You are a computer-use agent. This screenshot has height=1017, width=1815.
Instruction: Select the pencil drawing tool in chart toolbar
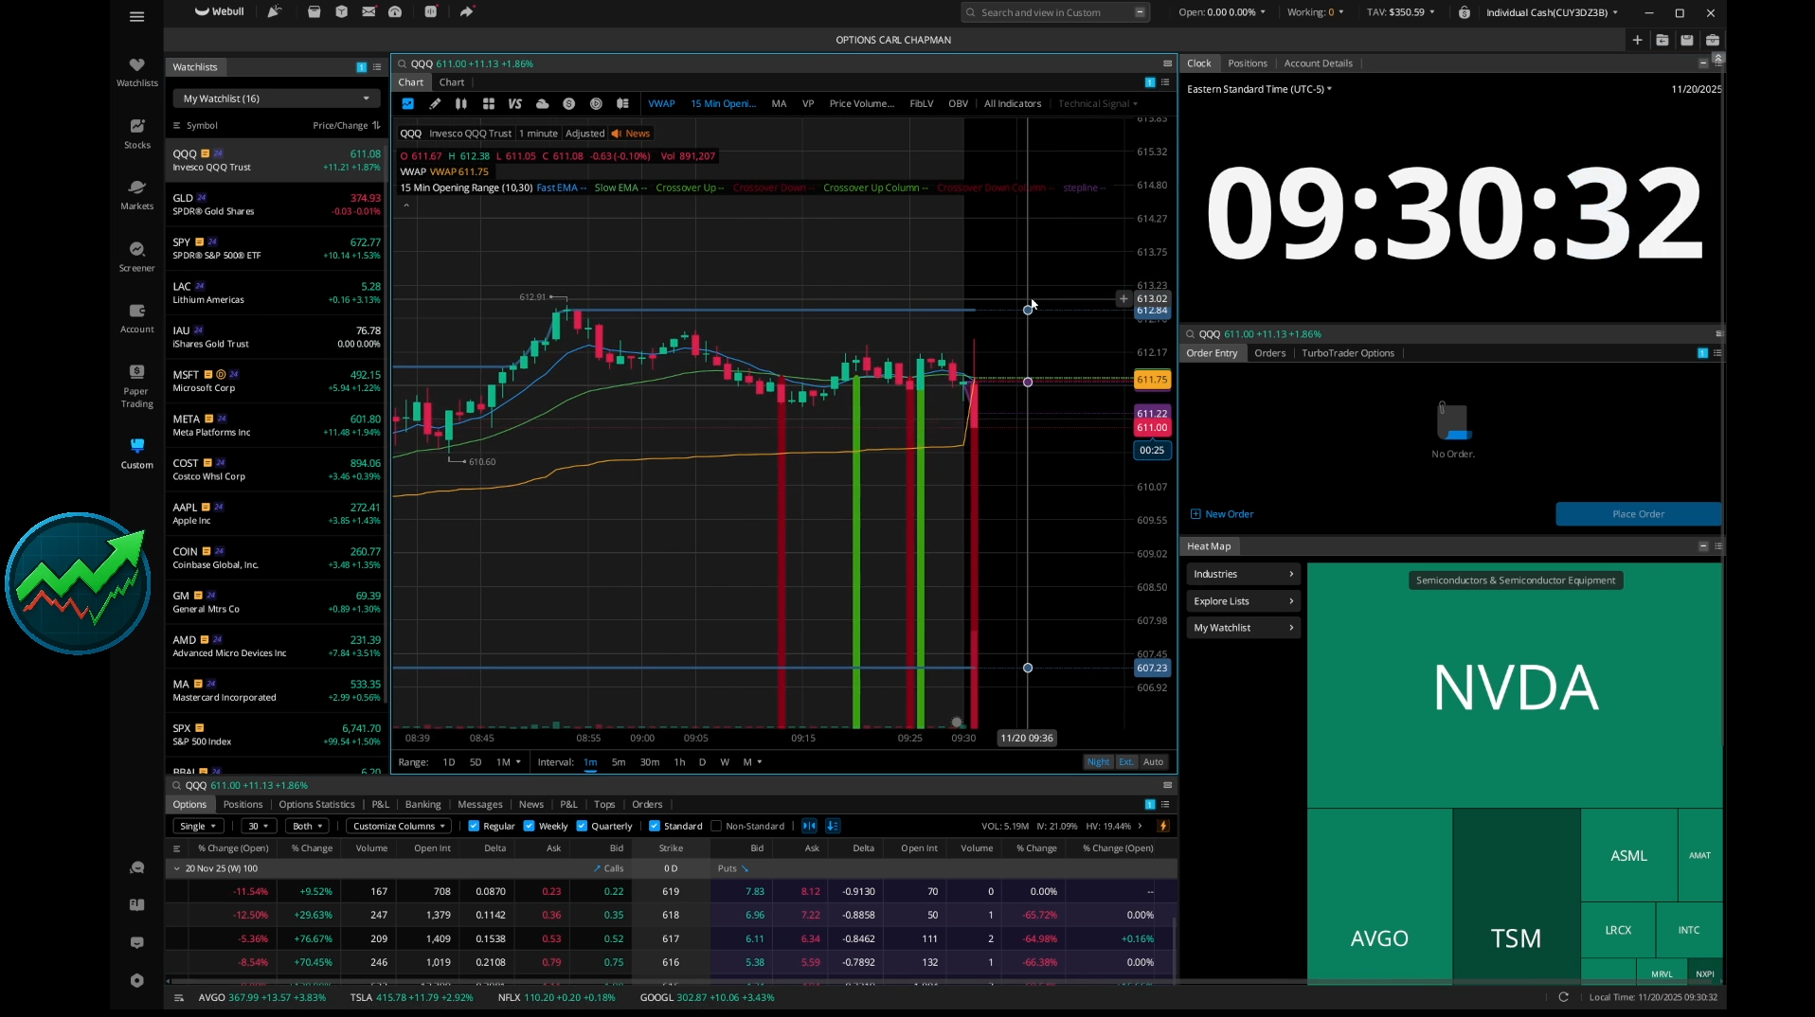tap(435, 104)
